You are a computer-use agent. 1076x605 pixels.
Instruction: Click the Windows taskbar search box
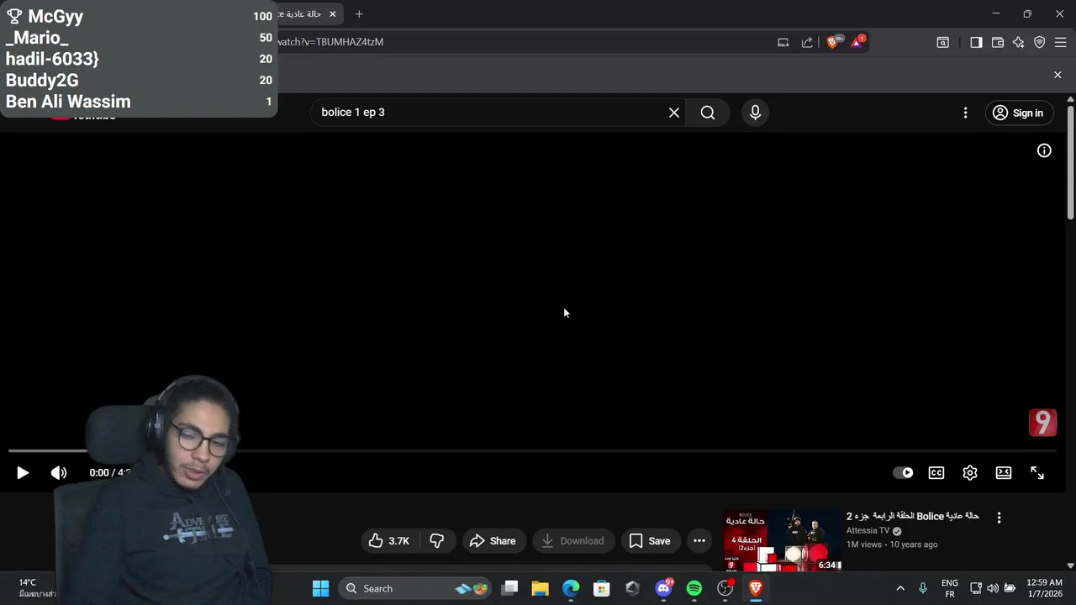point(416,589)
